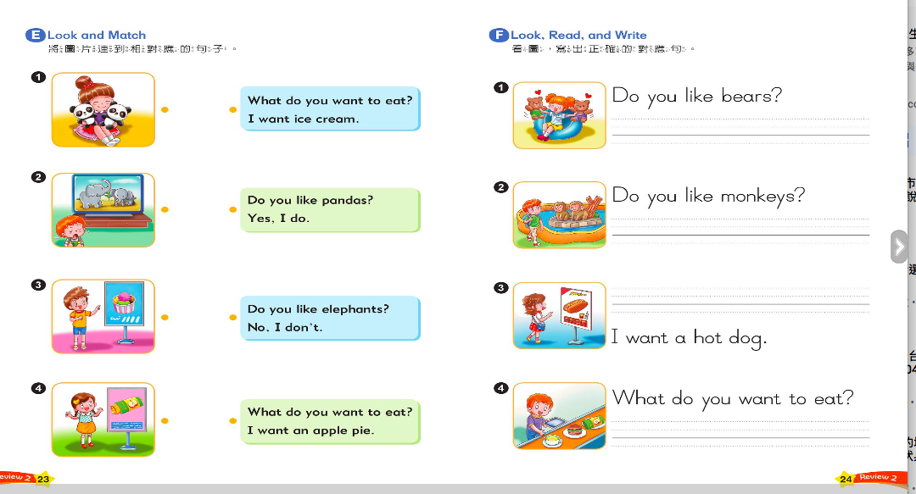Click the girl with teddy bears picture
916x494 pixels.
[560, 116]
